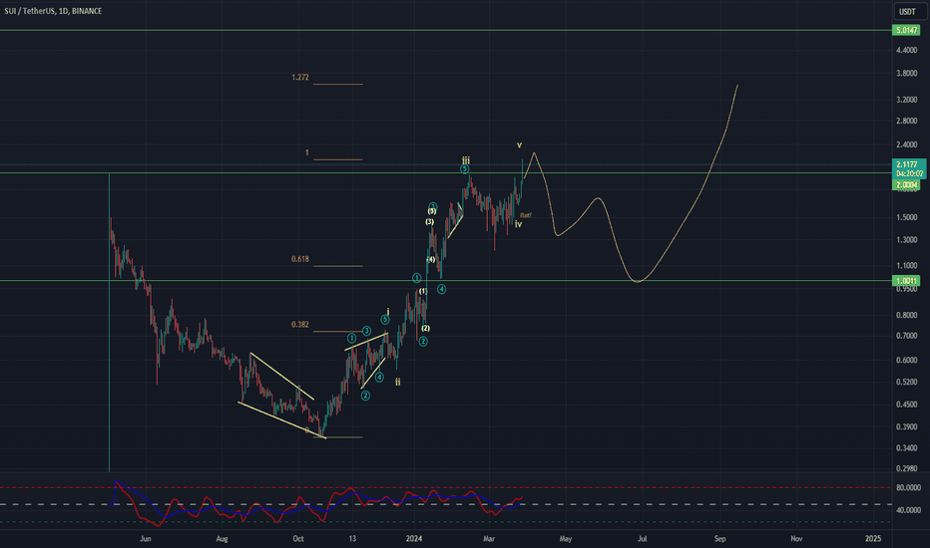Click the current price label 2.1177
This screenshot has width=930, height=548.
[x=907, y=164]
